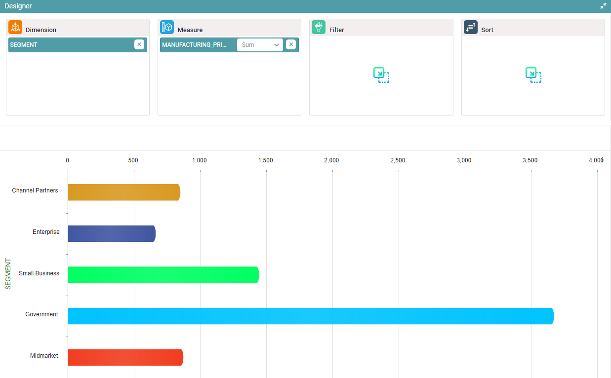This screenshot has height=378, width=611.
Task: Select the SEGMENT dimension field
Action: pyautogui.click(x=69, y=45)
